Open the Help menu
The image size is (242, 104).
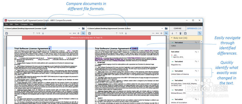tap(32, 24)
